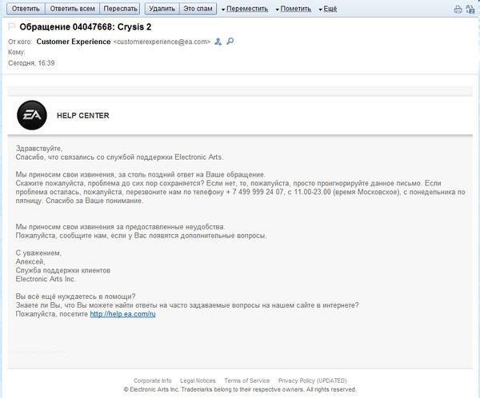Image resolution: width=480 pixels, height=398 pixels.
Task: Click the translate message icon
Action: click(x=470, y=10)
